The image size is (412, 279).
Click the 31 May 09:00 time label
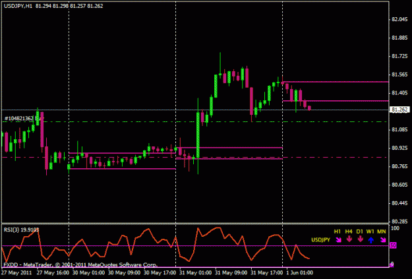[231, 272]
